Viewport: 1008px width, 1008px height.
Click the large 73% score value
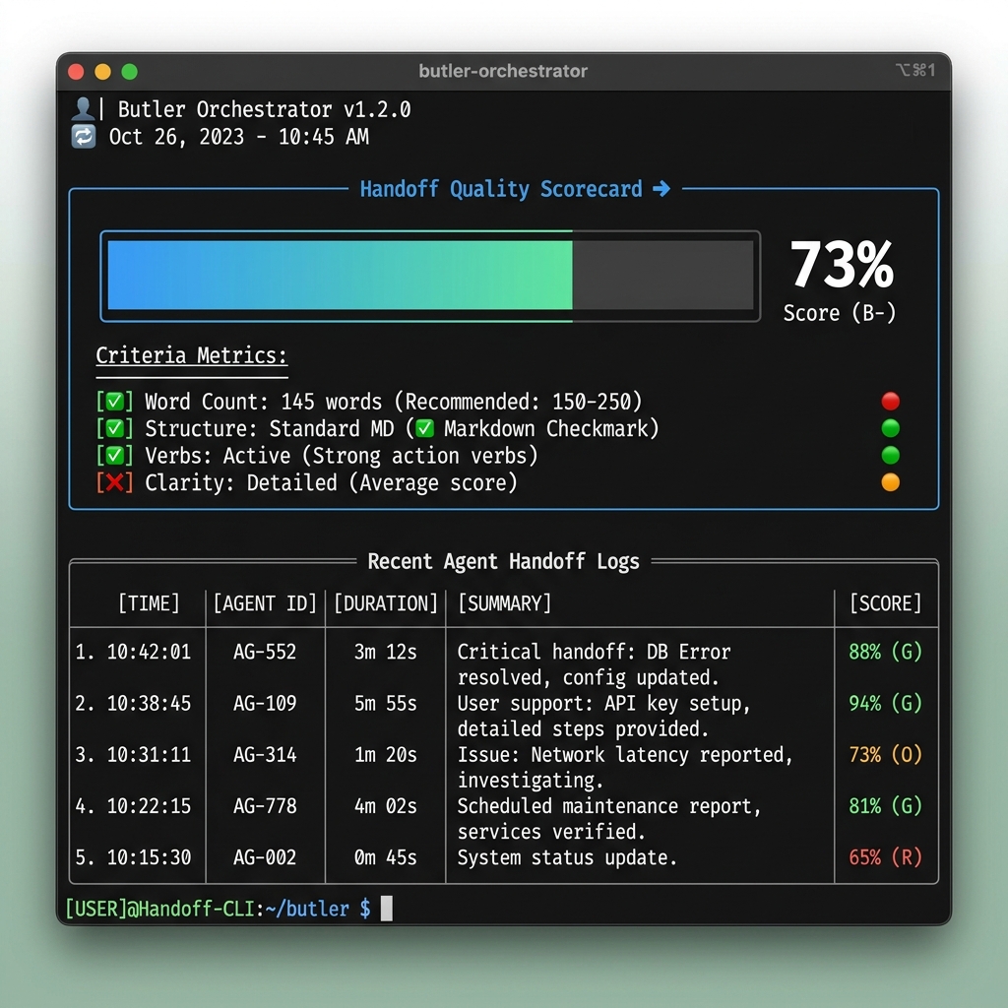[842, 264]
